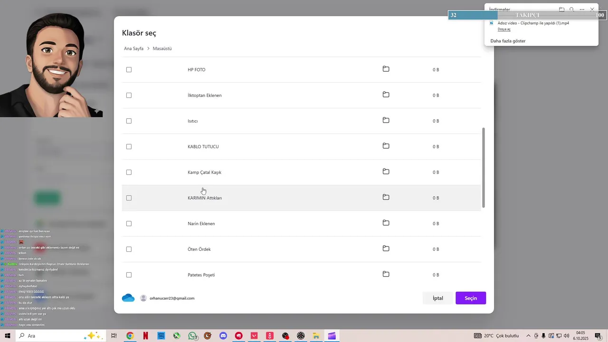Open the Narin Eklenen folder name
This screenshot has height=342, width=608.
(x=201, y=223)
